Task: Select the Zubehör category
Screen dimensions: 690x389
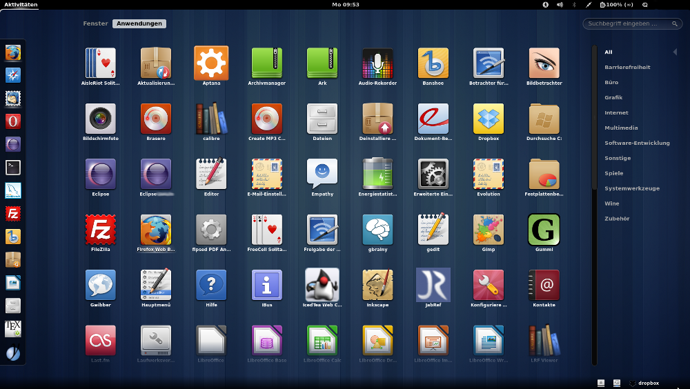Action: pyautogui.click(x=617, y=219)
